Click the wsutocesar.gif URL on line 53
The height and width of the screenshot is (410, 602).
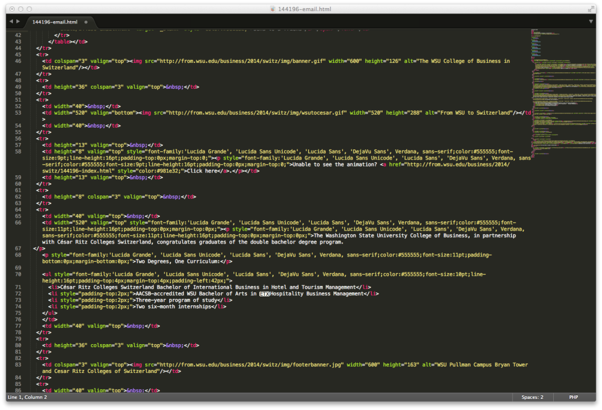(x=257, y=112)
